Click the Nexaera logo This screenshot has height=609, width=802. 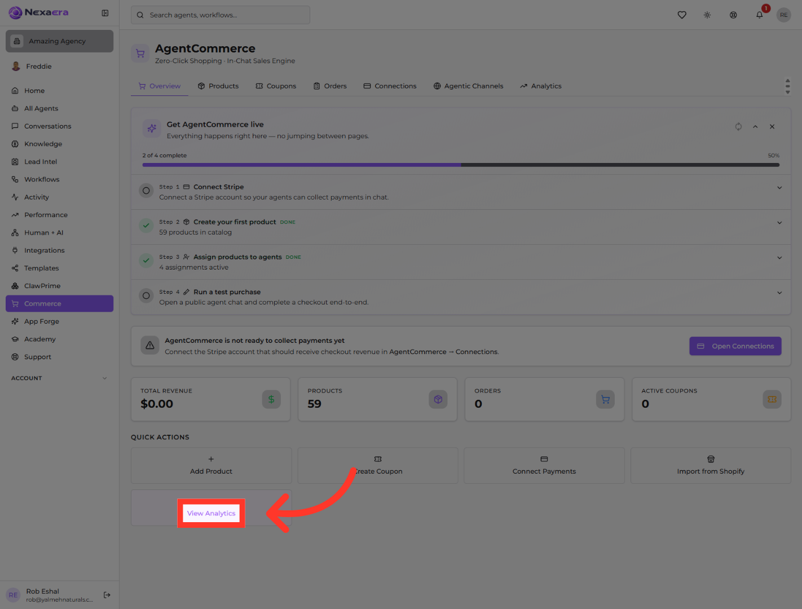pyautogui.click(x=38, y=12)
